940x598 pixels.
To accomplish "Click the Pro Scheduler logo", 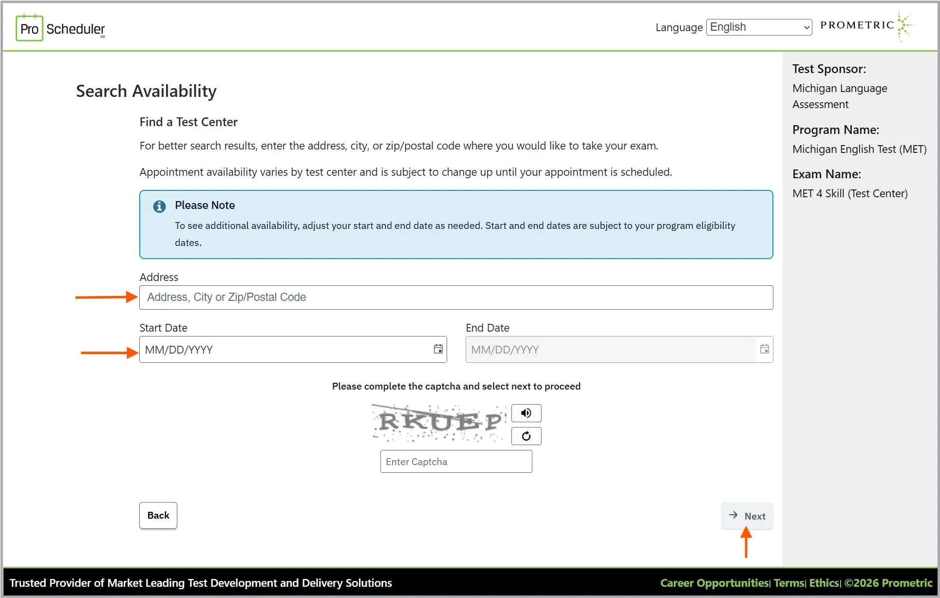I will [x=61, y=28].
